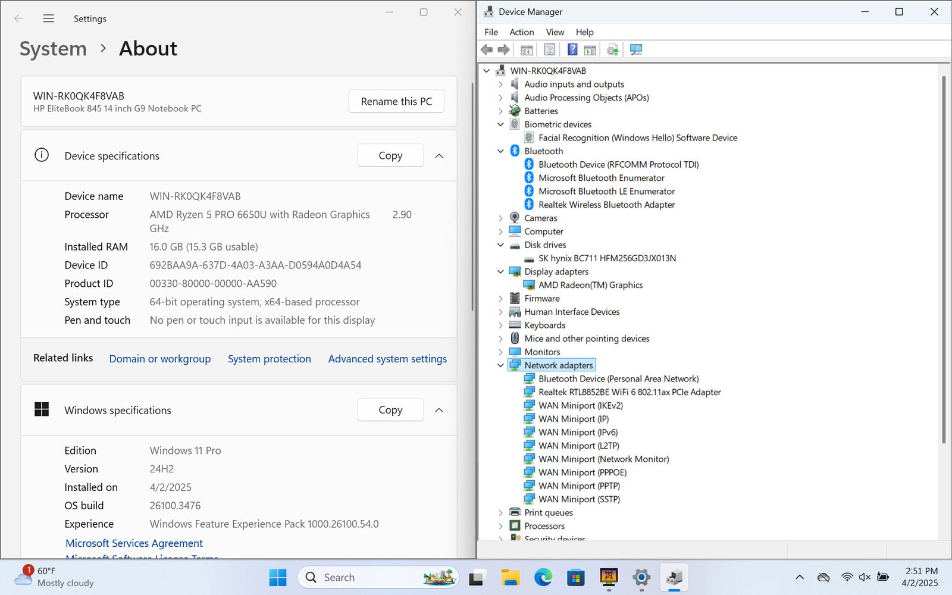Collapse the Network adapters node
This screenshot has height=595, width=952.
tap(500, 365)
